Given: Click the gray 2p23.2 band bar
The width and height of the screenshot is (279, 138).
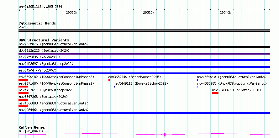Looking at the screenshot, I should (x=144, y=30).
